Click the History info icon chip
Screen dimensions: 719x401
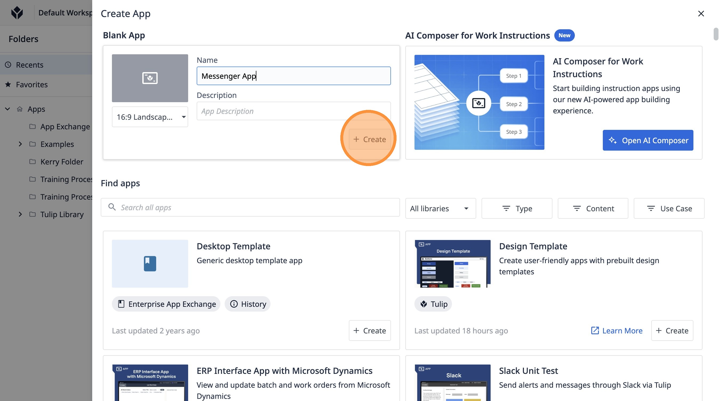click(x=247, y=304)
